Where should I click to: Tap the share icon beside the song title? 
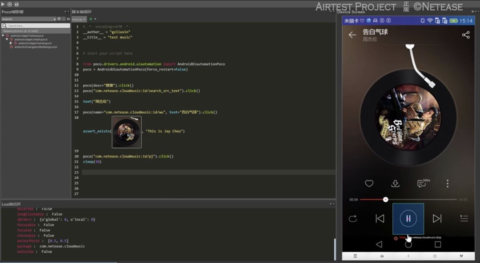click(x=466, y=35)
